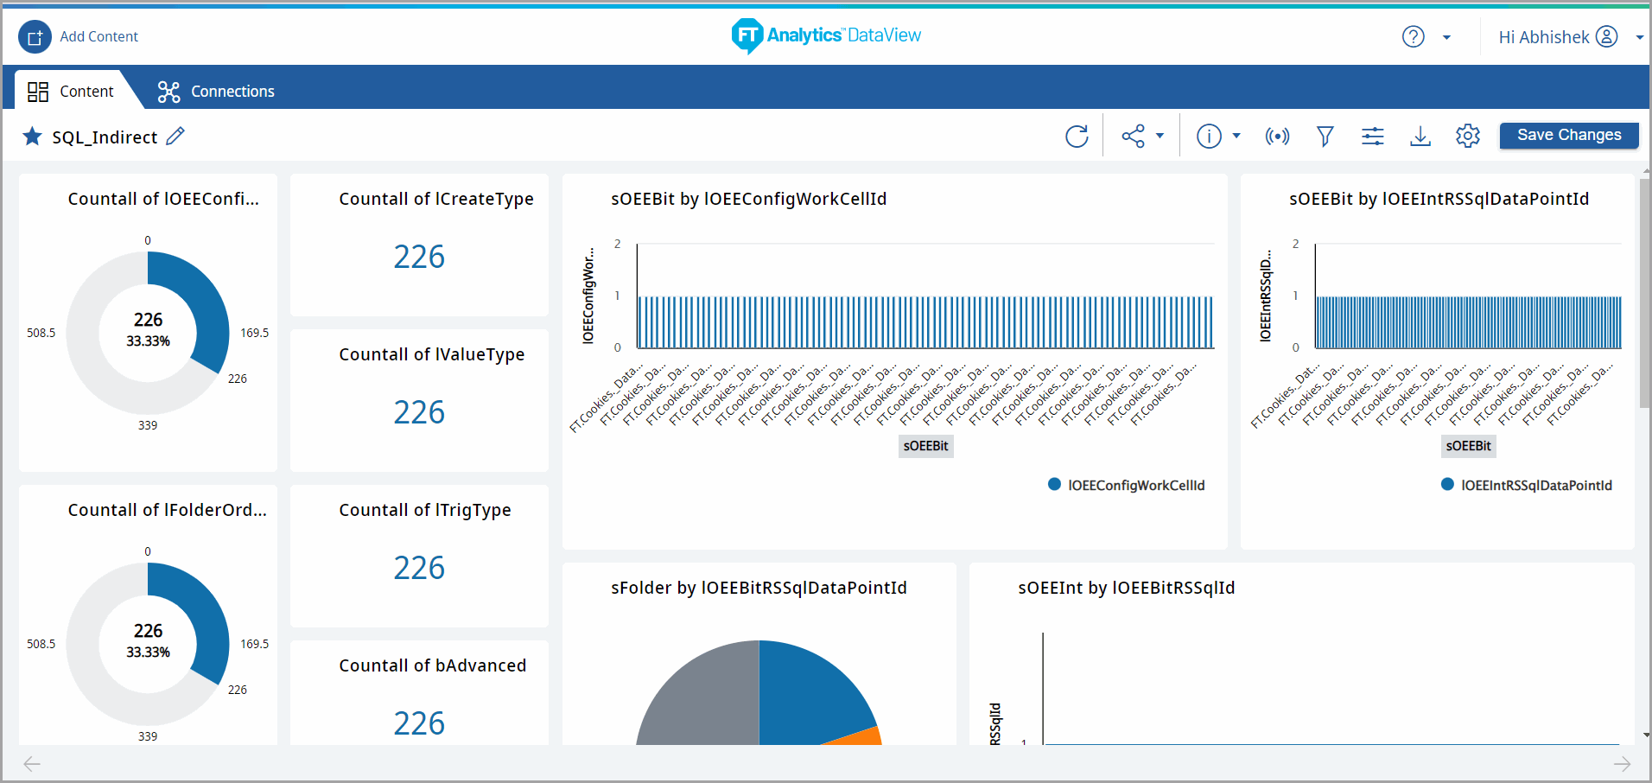Viewport: 1652px width, 783px height.
Task: Open the settings gear icon
Action: [1467, 137]
